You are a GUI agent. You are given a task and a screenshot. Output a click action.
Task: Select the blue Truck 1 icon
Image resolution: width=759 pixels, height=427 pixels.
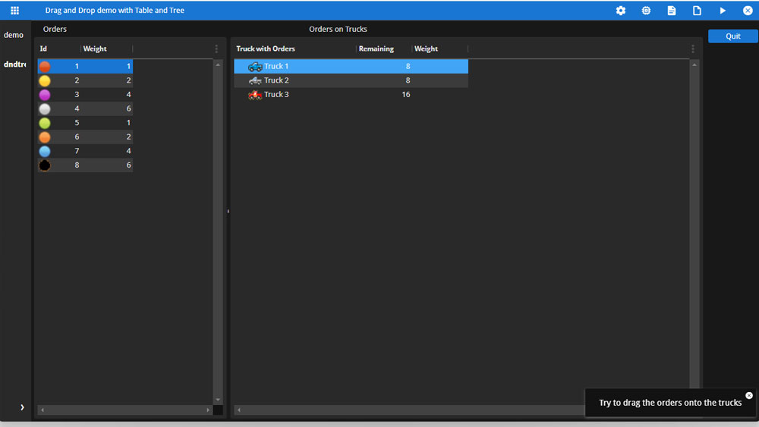coord(255,66)
